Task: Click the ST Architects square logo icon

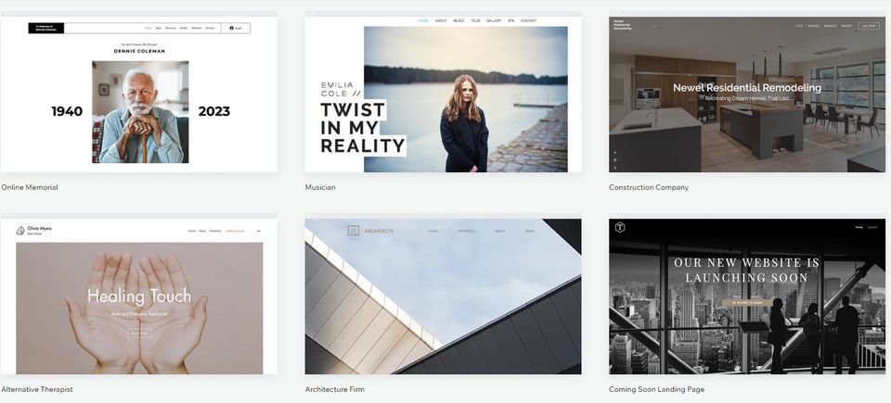Action: (x=353, y=231)
